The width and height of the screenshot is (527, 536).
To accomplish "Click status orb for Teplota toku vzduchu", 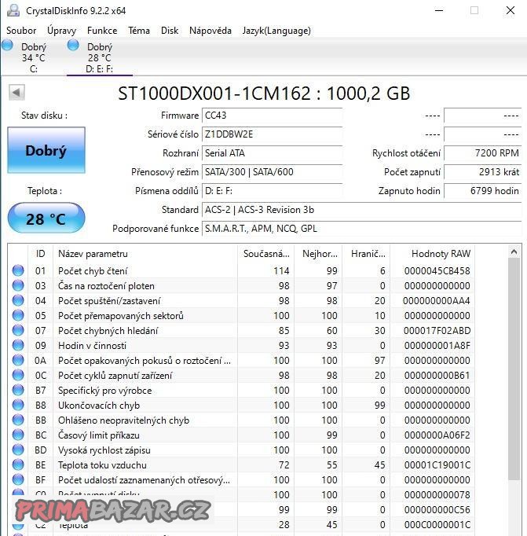I will [x=18, y=465].
